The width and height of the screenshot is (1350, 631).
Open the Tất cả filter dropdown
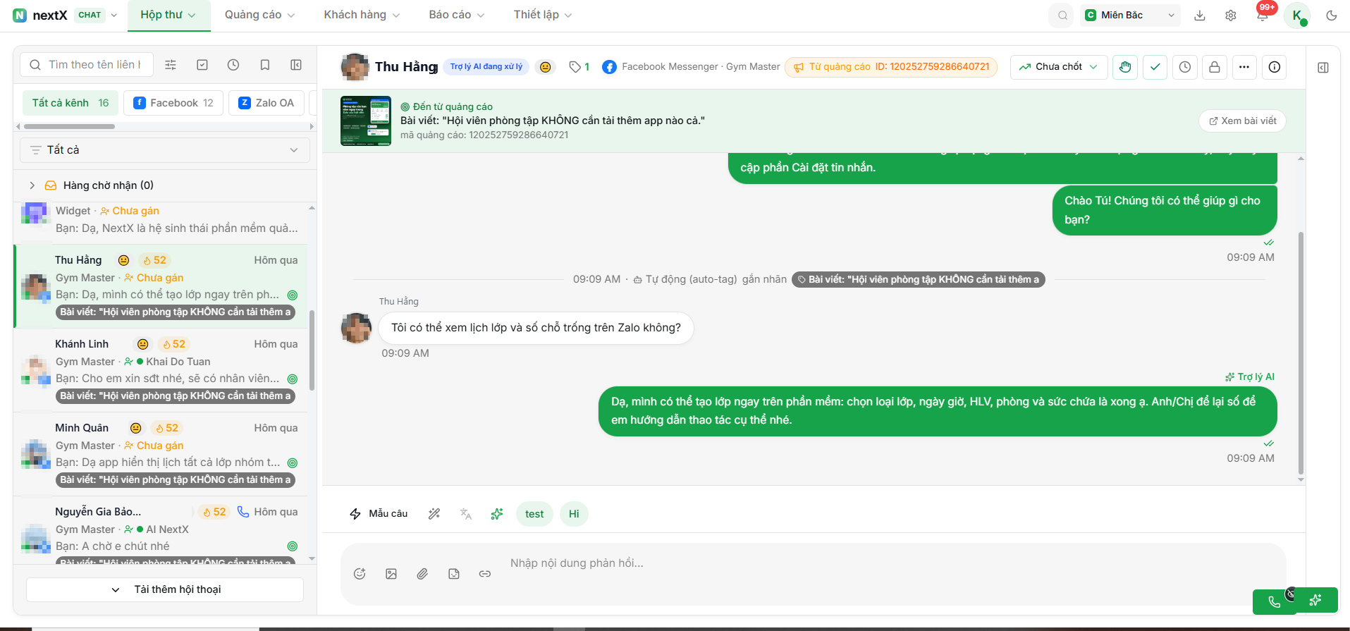(165, 150)
